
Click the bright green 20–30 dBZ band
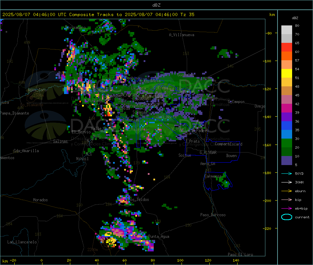[x=287, y=143]
